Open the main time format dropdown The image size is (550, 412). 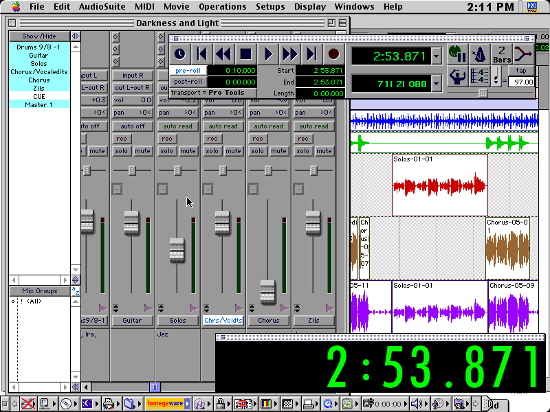pyautogui.click(x=437, y=56)
